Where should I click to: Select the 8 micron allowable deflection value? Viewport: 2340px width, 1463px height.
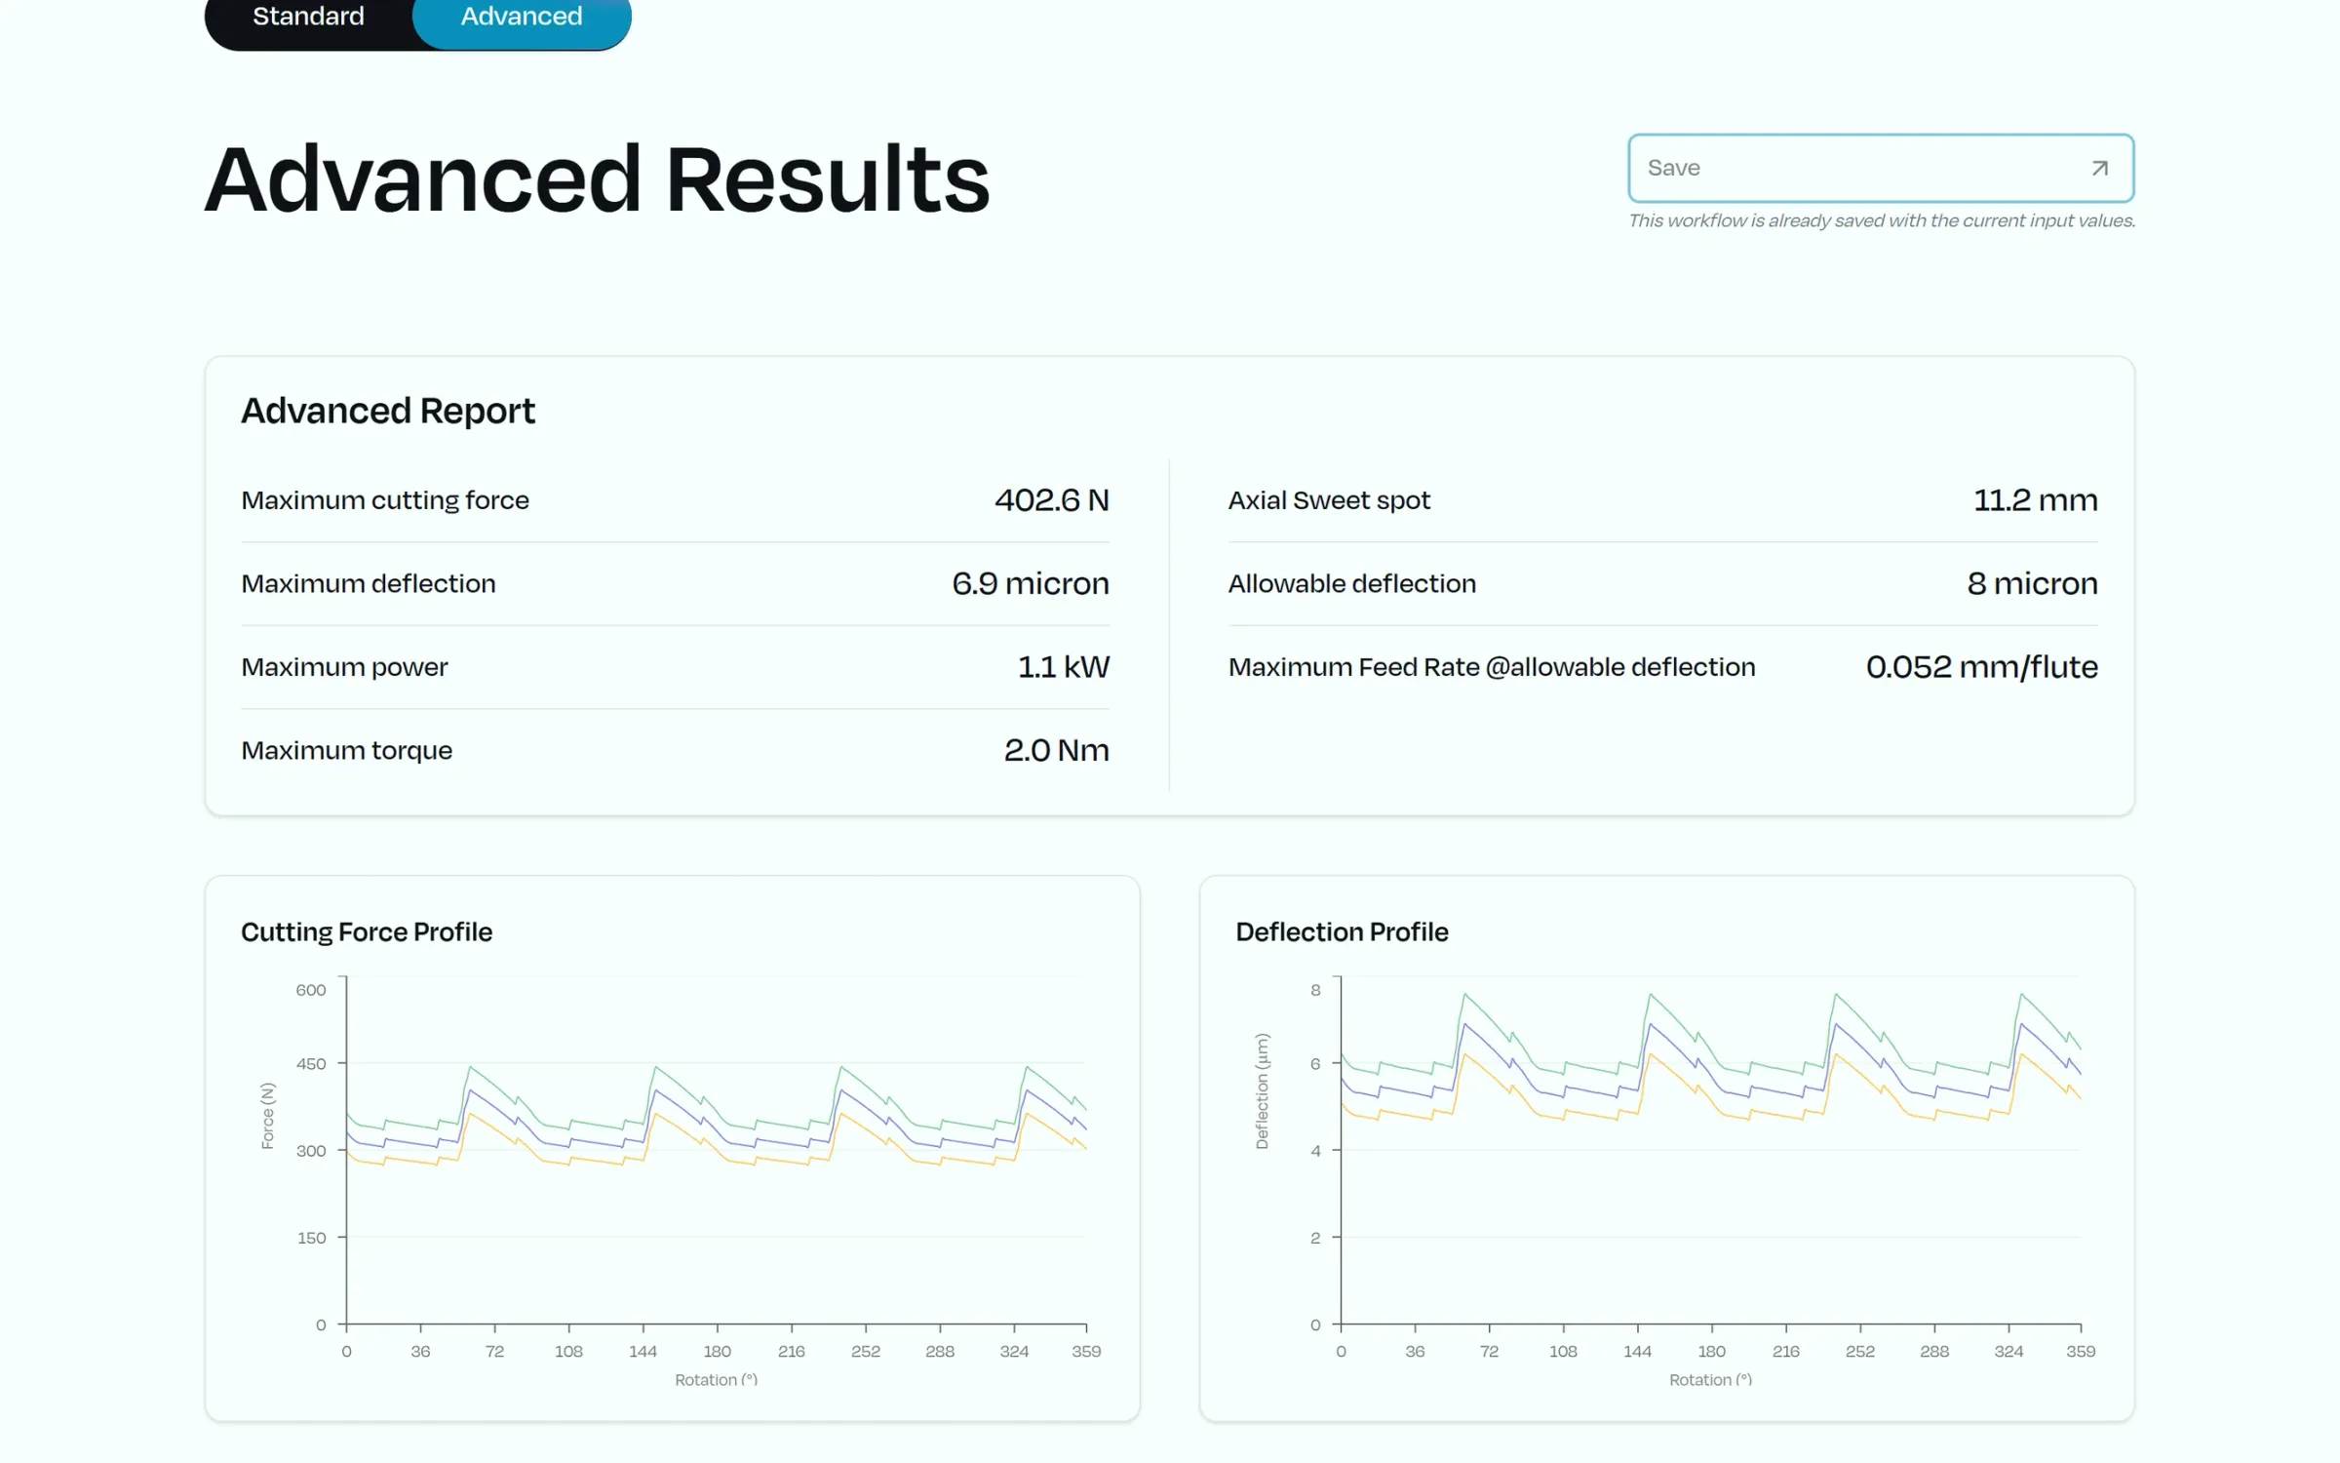click(x=2033, y=583)
